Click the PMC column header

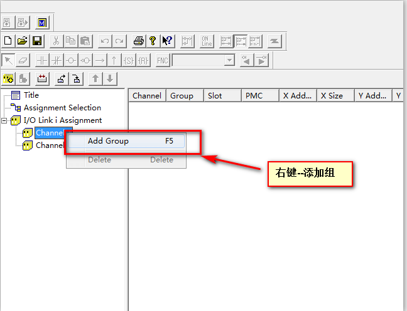point(254,96)
